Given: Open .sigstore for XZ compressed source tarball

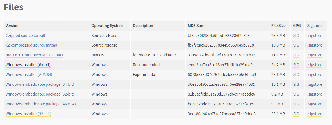Looking at the screenshot, I should (315, 45).
